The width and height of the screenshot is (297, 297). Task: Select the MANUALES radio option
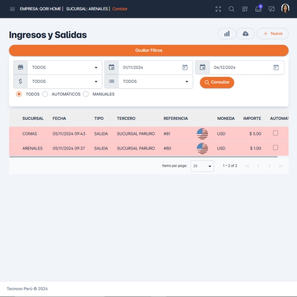pyautogui.click(x=86, y=94)
